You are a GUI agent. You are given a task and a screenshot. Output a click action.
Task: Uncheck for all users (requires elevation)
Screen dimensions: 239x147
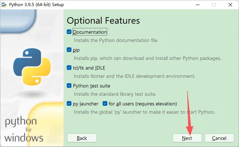pyautogui.click(x=105, y=104)
